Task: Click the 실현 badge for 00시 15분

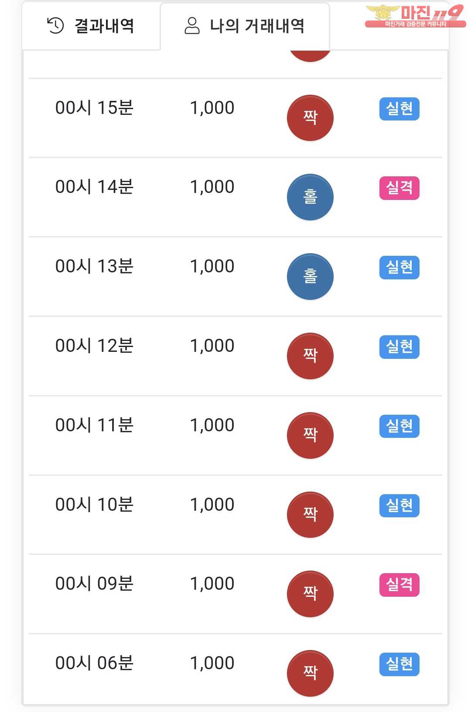Action: [399, 109]
